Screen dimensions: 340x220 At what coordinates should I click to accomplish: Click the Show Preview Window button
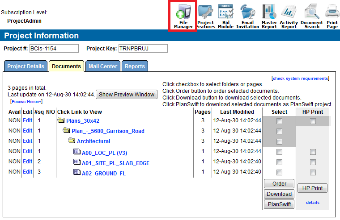point(127,95)
